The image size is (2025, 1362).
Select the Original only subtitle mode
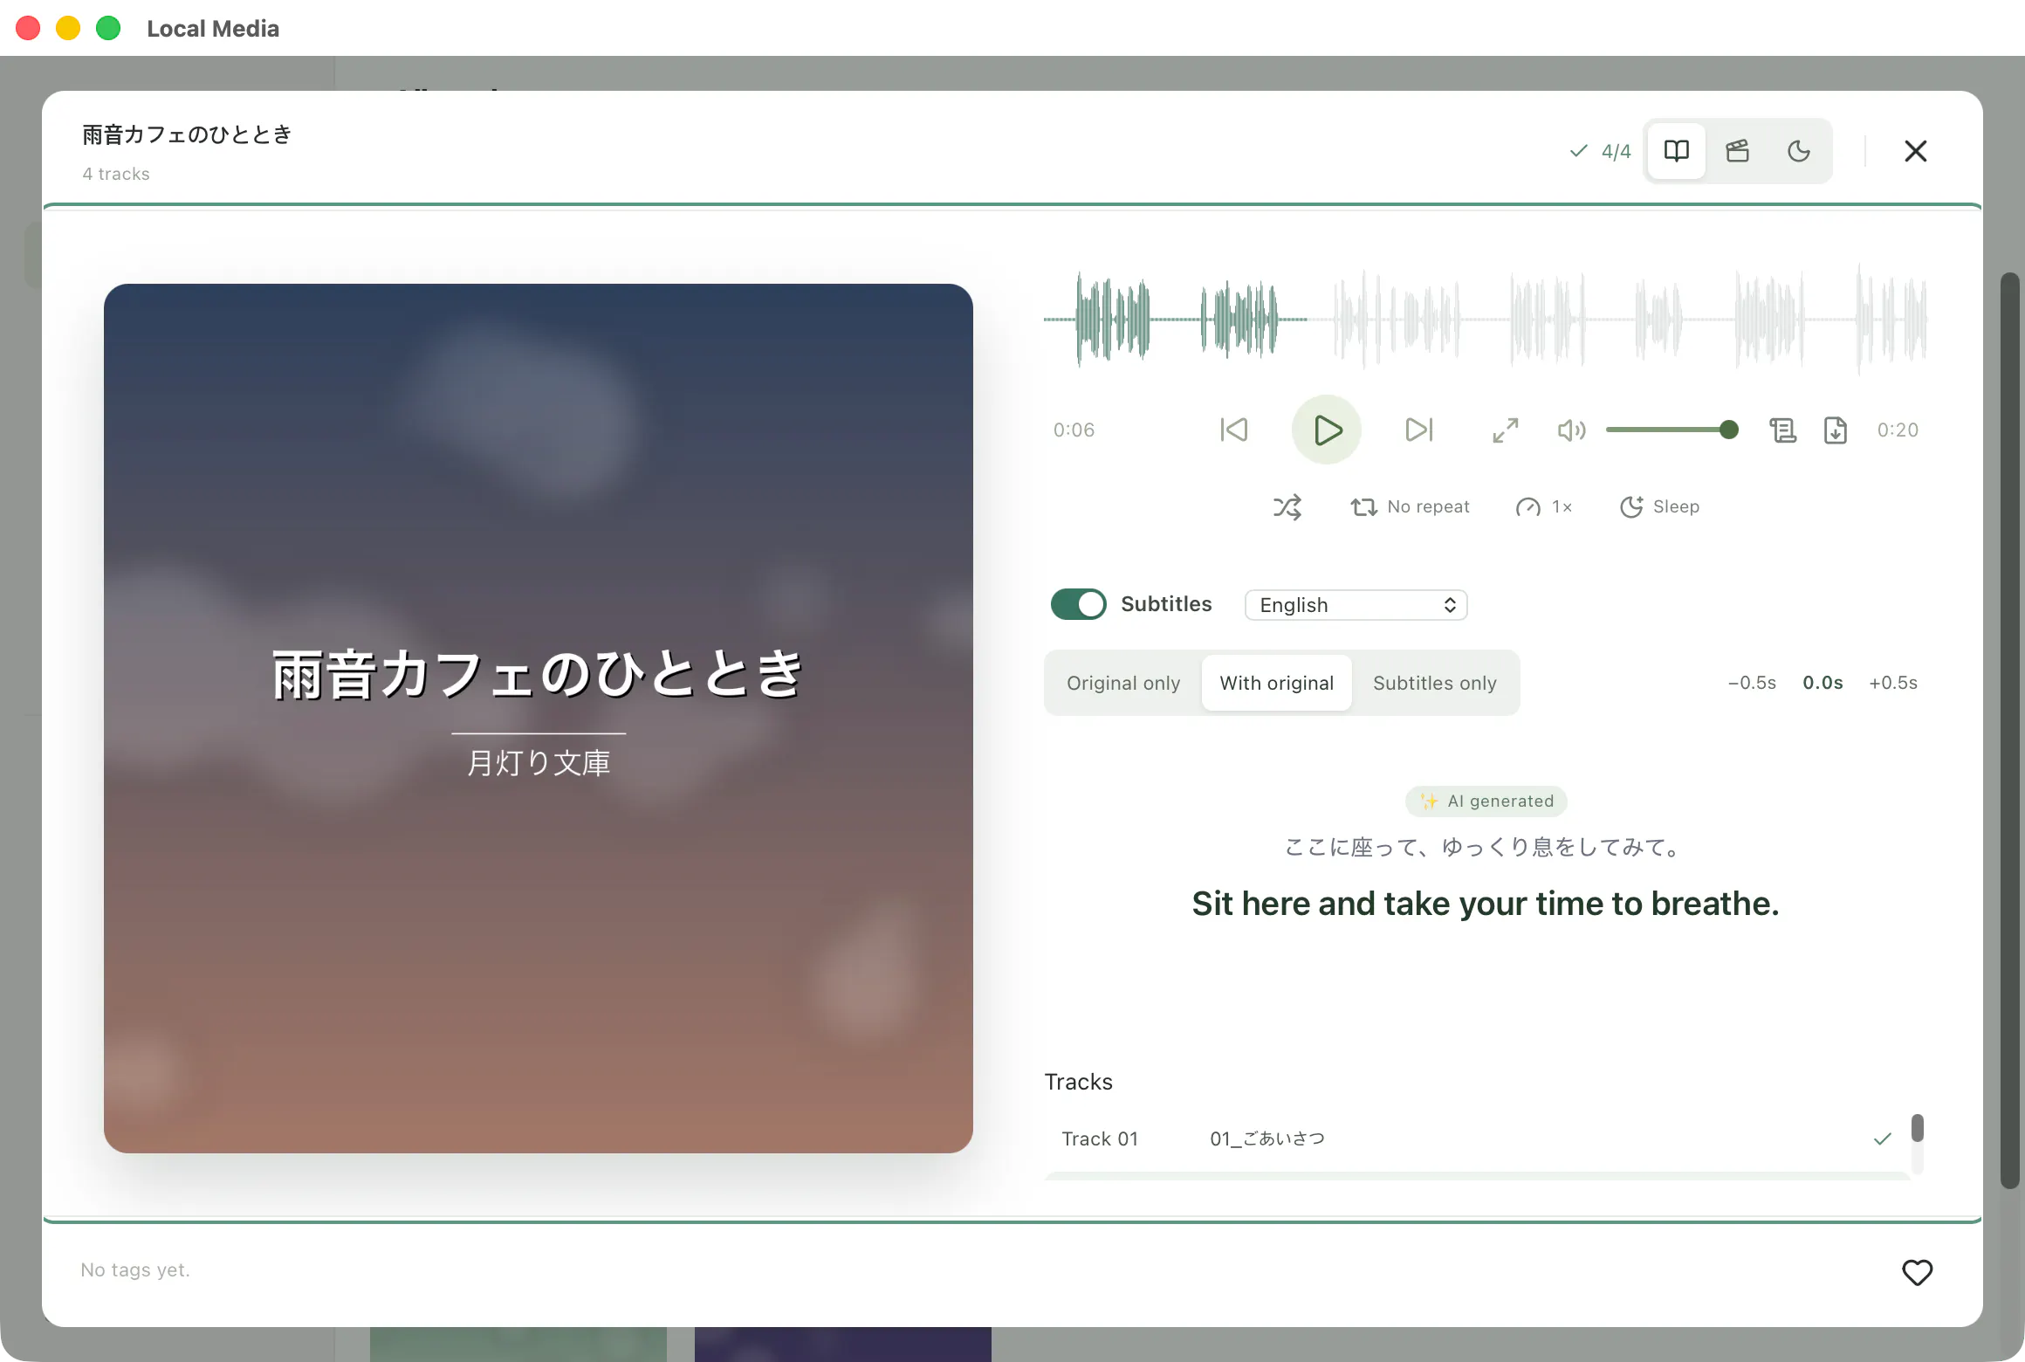(1122, 683)
